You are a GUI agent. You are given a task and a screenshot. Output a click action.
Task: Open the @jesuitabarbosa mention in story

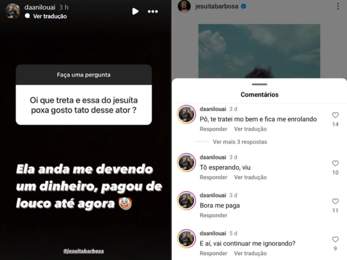click(83, 251)
